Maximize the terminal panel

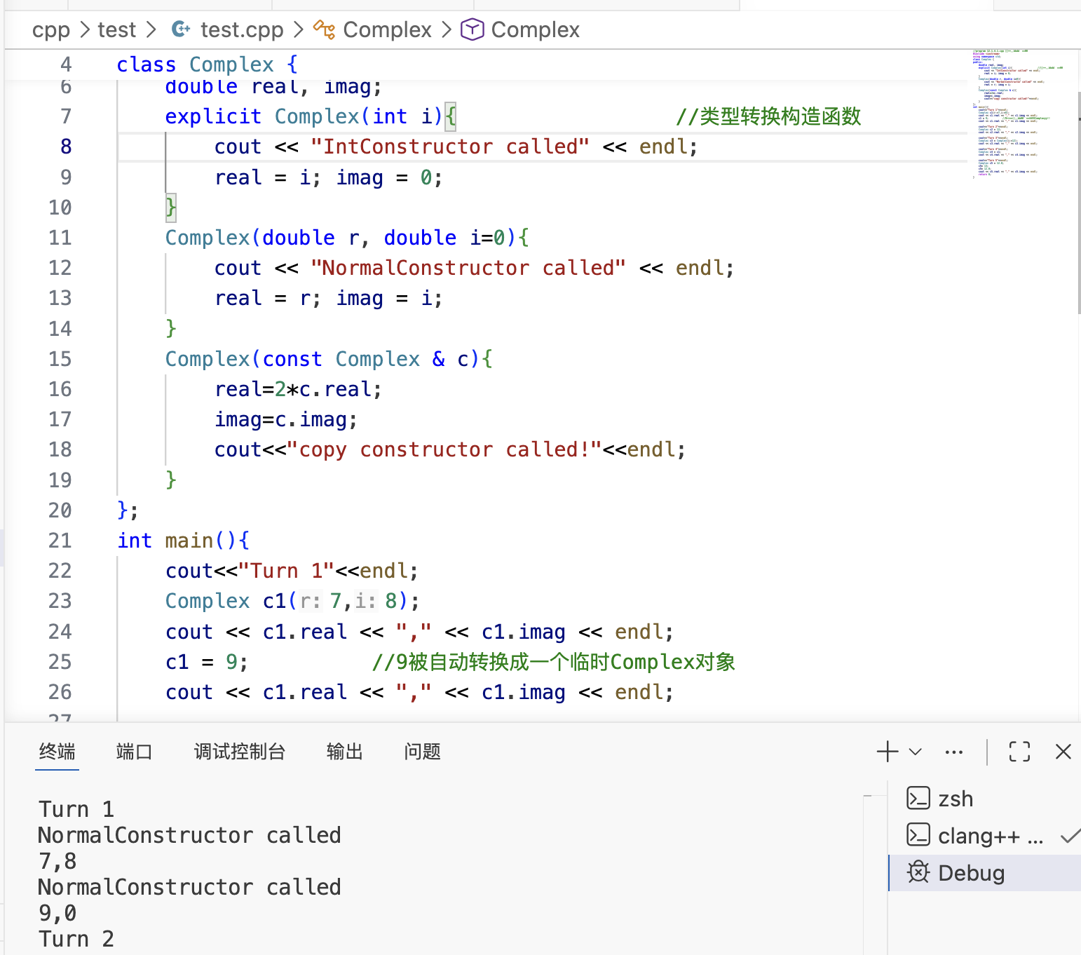coord(1019,751)
